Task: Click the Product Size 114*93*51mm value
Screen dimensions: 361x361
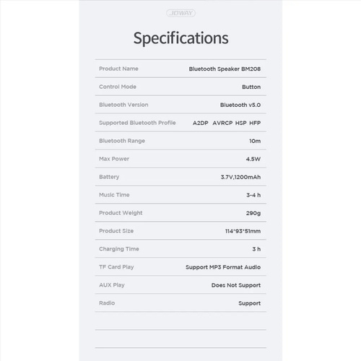Action: coord(243,231)
